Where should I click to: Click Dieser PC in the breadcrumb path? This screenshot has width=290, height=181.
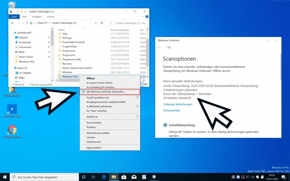pos(42,23)
